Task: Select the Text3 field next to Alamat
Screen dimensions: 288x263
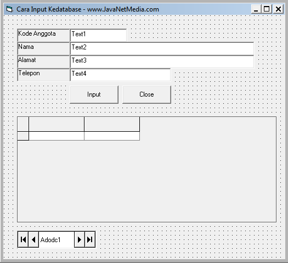Action: [162, 61]
